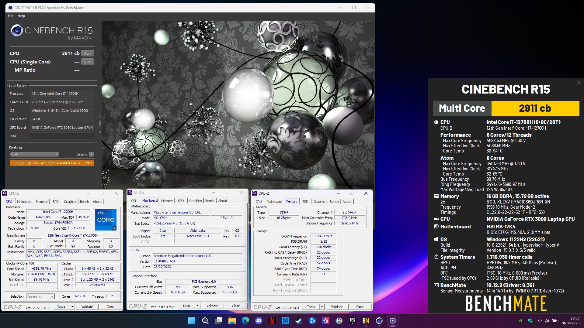
Task: Switch to CPU tab in middle CPU-Z window
Action: pyautogui.click(x=134, y=201)
